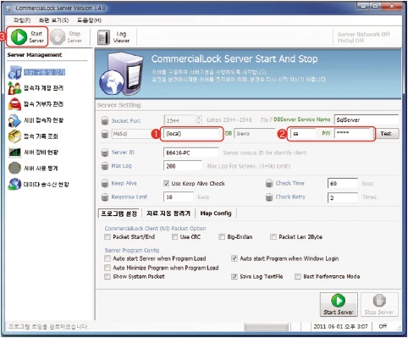Image resolution: width=408 pixels, height=338 pixels.
Task: Click the bottom-right Start Server button
Action: pyautogui.click(x=339, y=304)
